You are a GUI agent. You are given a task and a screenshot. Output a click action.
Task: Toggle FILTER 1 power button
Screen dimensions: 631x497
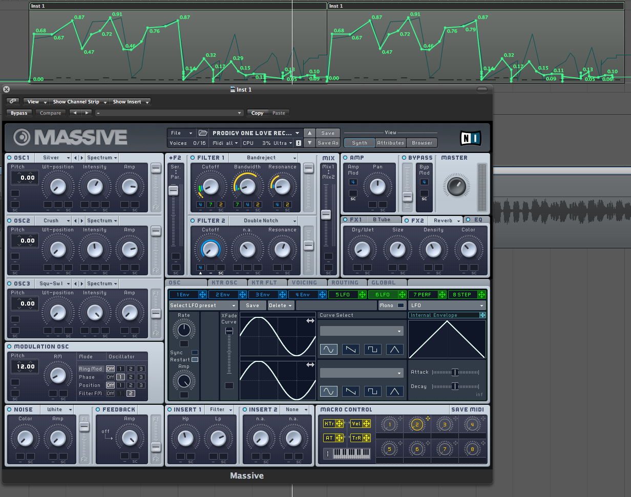click(x=193, y=158)
